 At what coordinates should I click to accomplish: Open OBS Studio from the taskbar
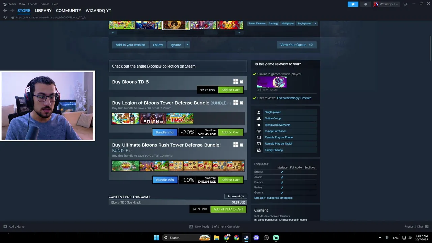pyautogui.click(x=266, y=238)
